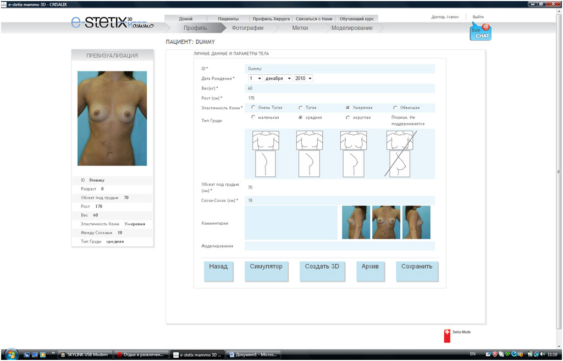Open the 'Пациенты' menu tab
This screenshot has width=563, height=361.
[228, 19]
